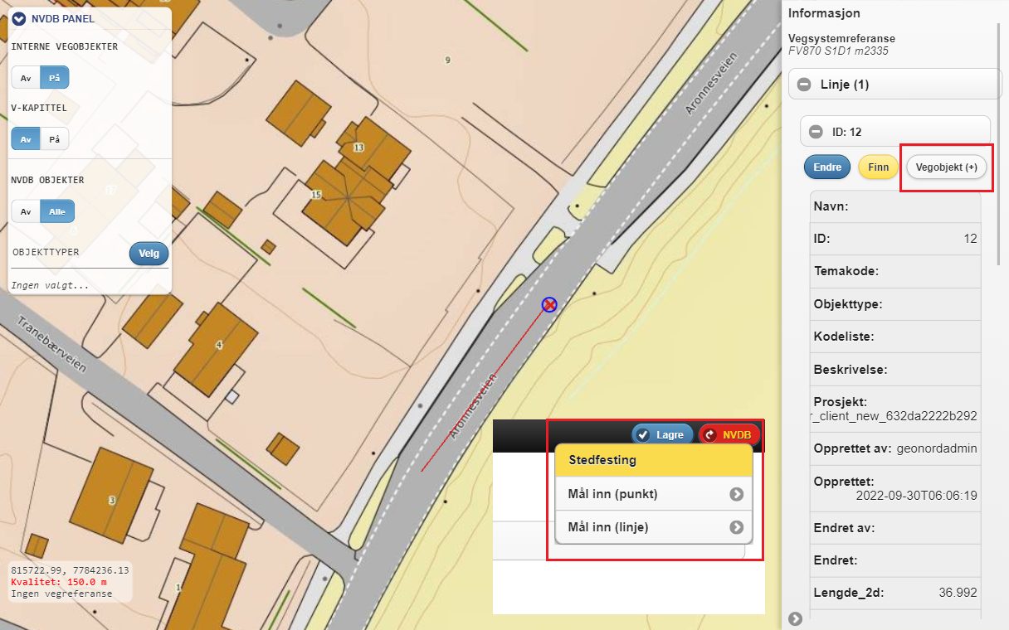
Task: Collapse the NVDB Panel with its chevron icon
Action: tap(19, 19)
